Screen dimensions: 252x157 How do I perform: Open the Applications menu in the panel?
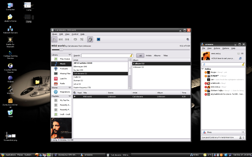(x=9, y=155)
